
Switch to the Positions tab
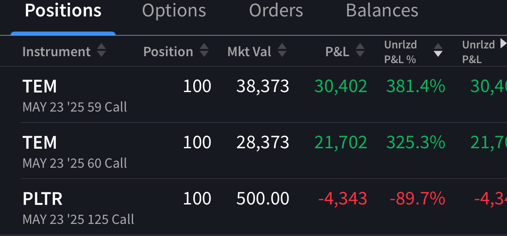tap(63, 11)
